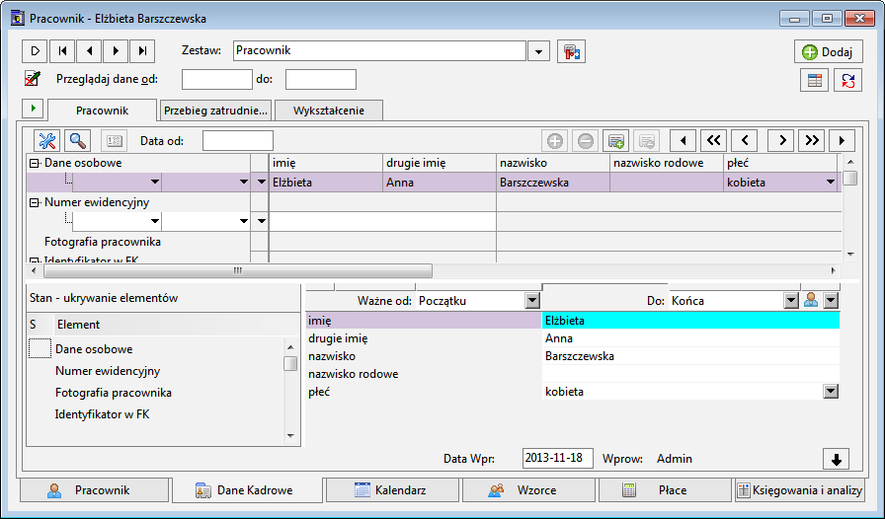Click the icon right of Zestaw dropdown

(x=571, y=51)
